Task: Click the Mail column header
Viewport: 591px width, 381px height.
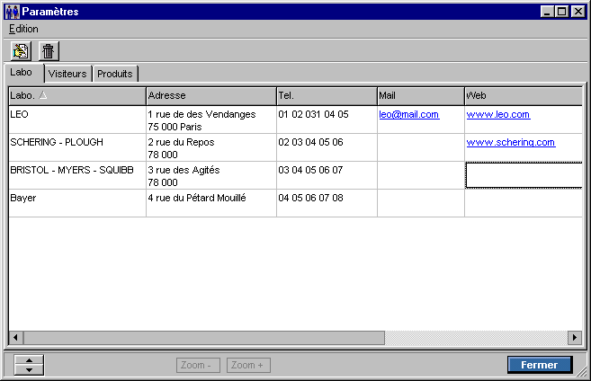Action: coord(421,96)
